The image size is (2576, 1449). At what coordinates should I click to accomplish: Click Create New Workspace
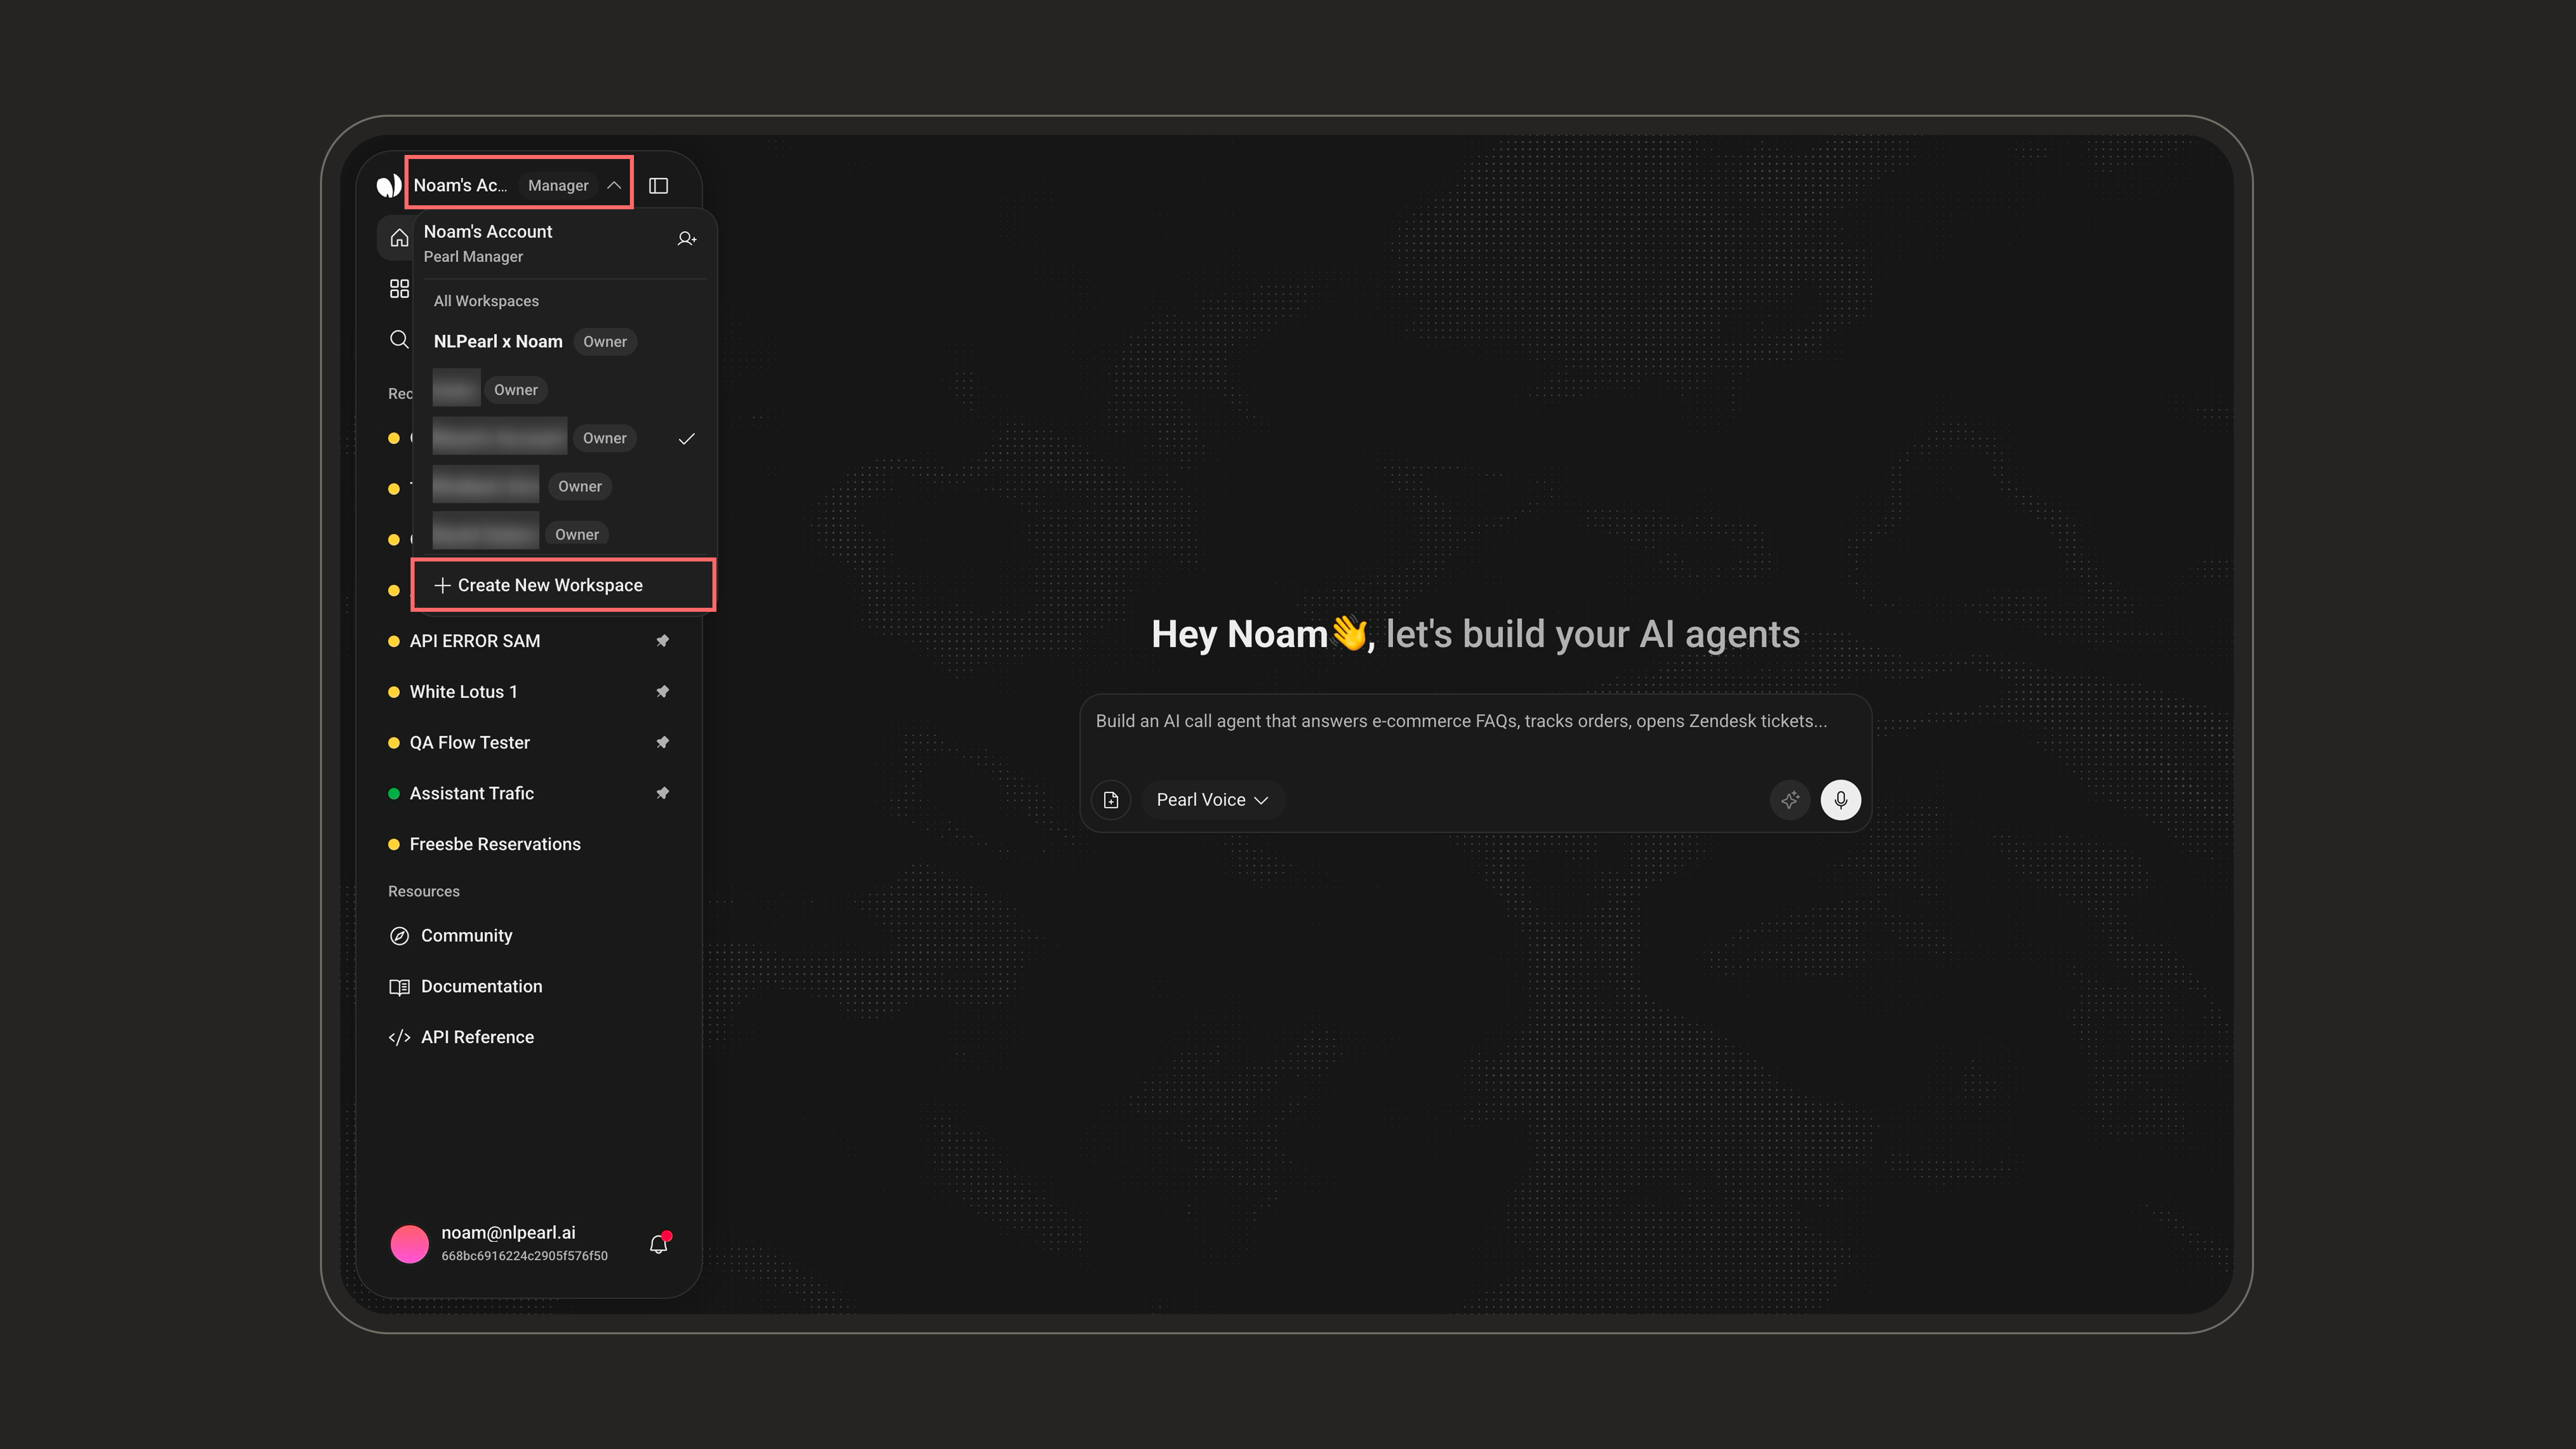[x=564, y=585]
